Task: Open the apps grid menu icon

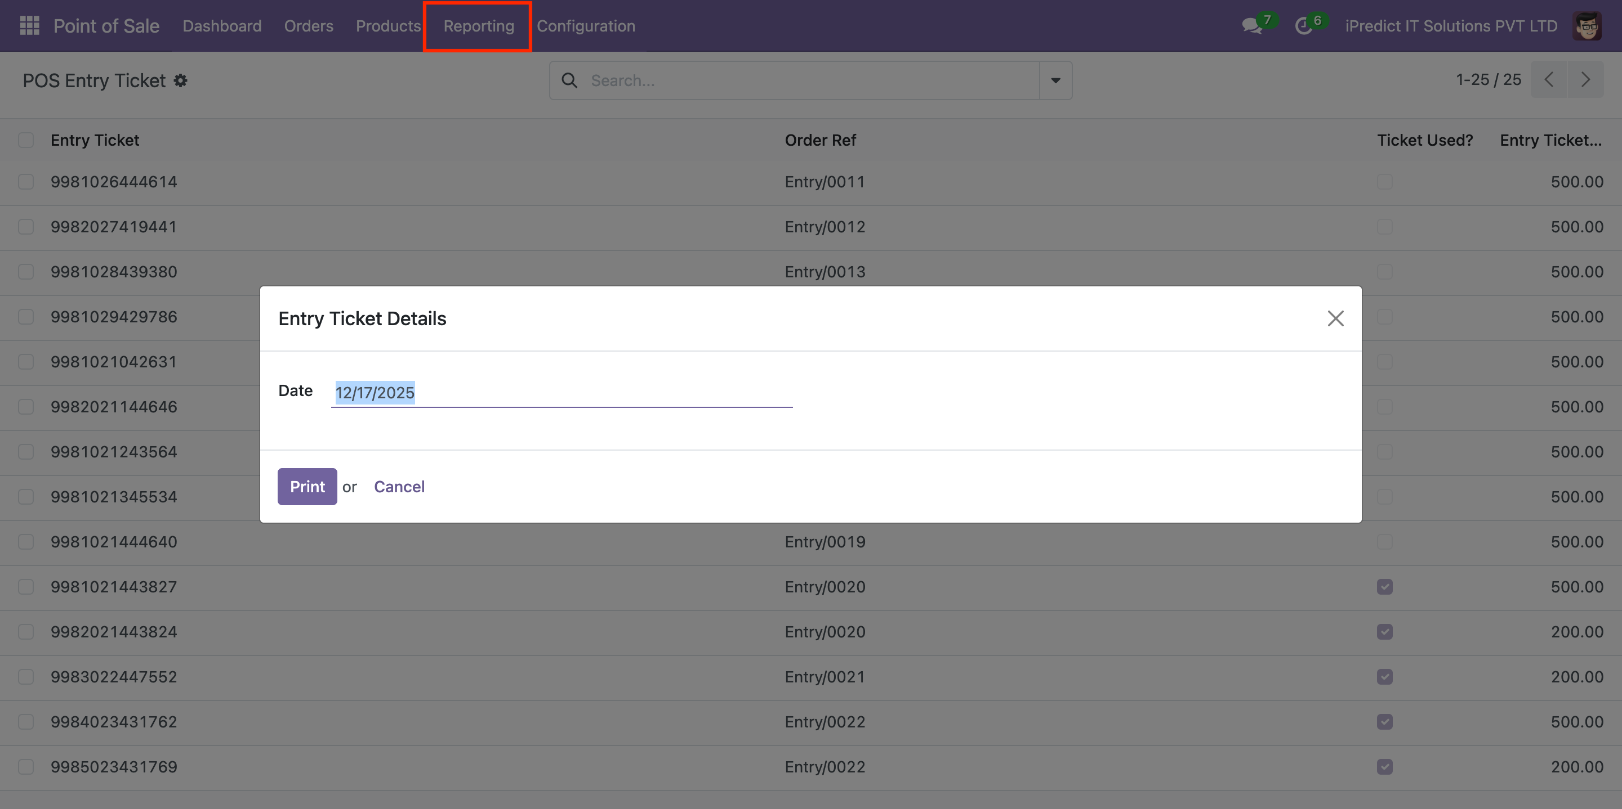Action: pyautogui.click(x=30, y=26)
